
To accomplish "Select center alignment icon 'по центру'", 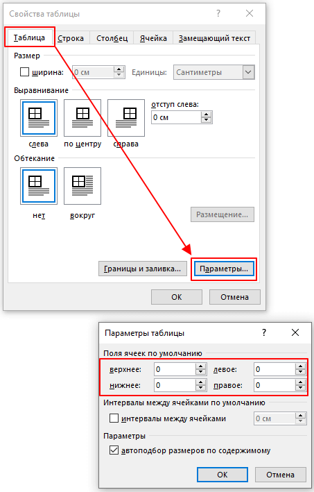I will [x=82, y=118].
